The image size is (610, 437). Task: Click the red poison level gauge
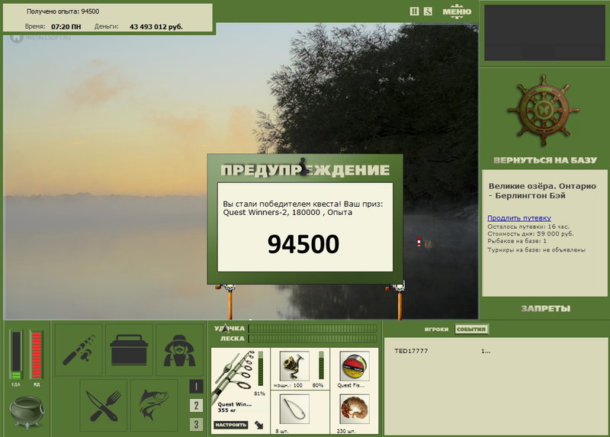pyautogui.click(x=36, y=355)
